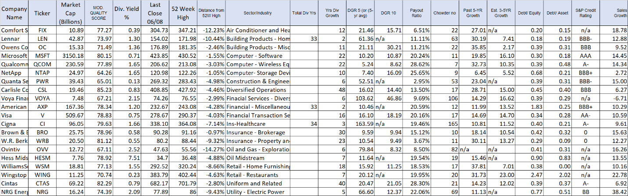Select the MSFT ticker cell
This screenshot has height=196, width=628.
[x=43, y=56]
